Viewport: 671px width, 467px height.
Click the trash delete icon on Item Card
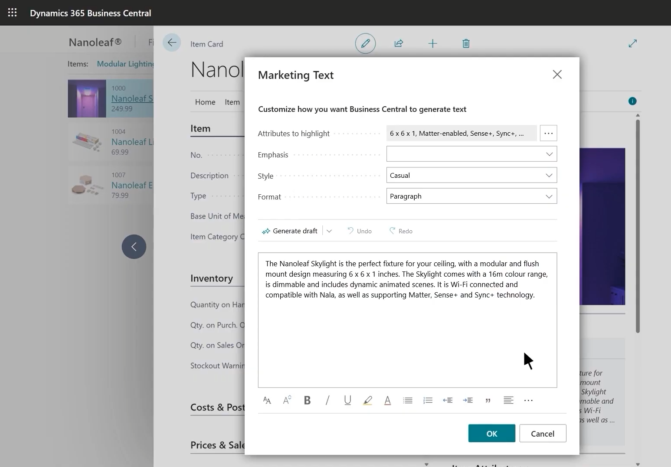click(466, 43)
